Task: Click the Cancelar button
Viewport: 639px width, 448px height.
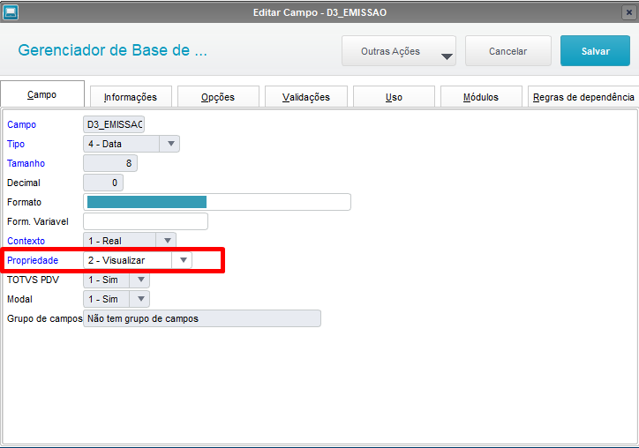Action: click(507, 51)
